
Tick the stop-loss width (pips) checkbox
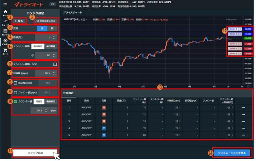[x=15, y=83]
